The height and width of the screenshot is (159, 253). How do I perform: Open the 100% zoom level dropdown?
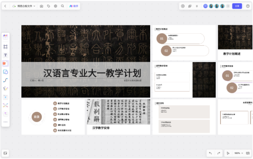[239, 153]
